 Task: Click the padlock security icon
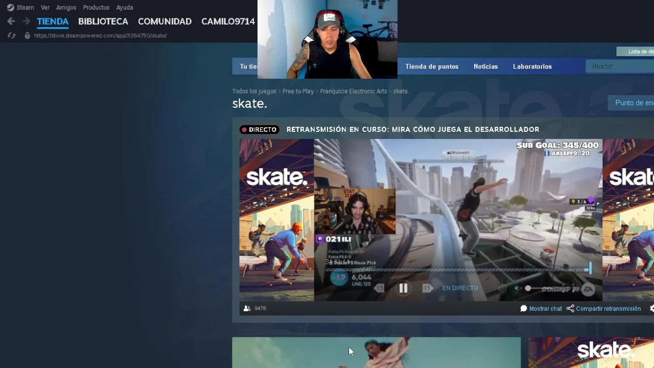coord(27,35)
